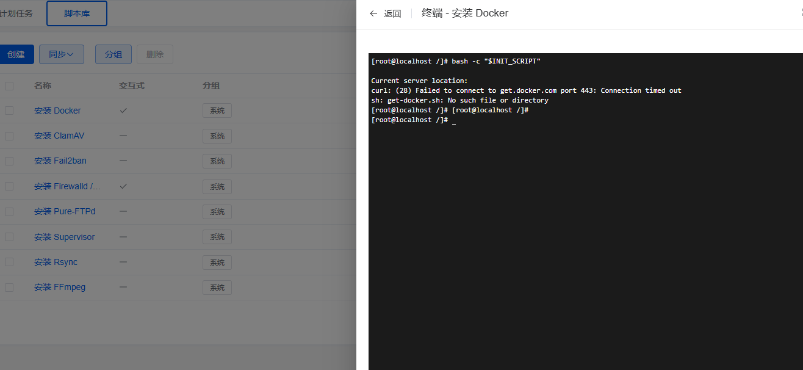Open the 安装 Rsync script
This screenshot has height=370, width=803.
(x=56, y=262)
